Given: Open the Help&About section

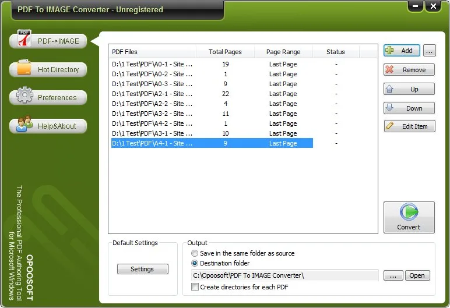Looking at the screenshot, I should coord(48,126).
